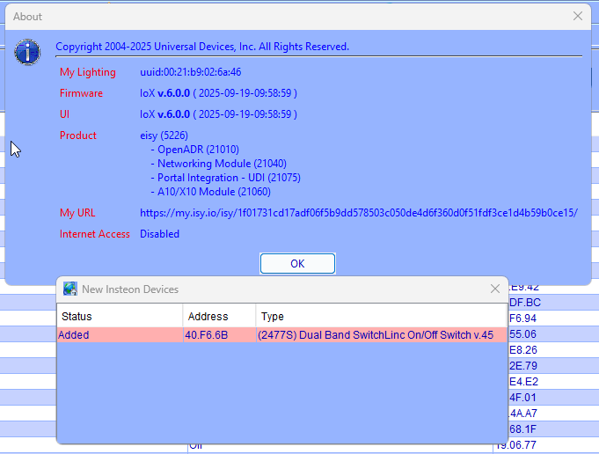
Task: Select the Added status row cell
Action: (x=121, y=335)
